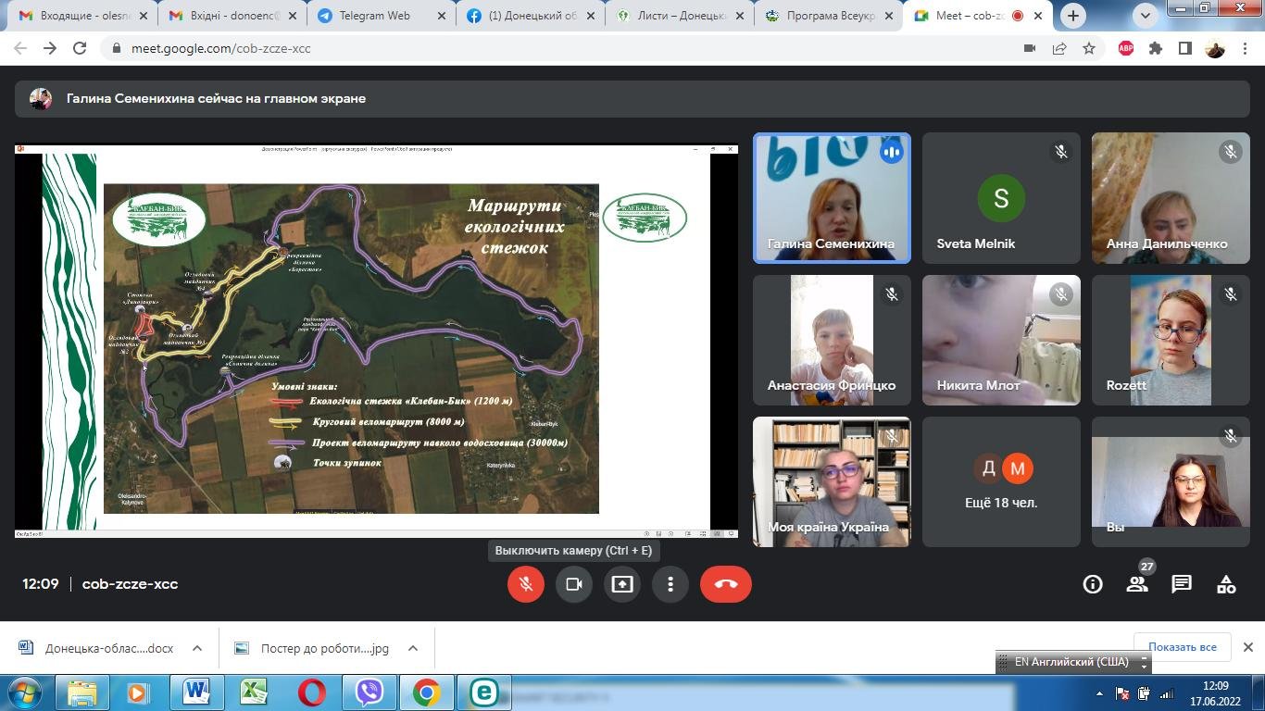Select Анна Данильченко video tile
This screenshot has width=1265, height=711.
click(1171, 198)
